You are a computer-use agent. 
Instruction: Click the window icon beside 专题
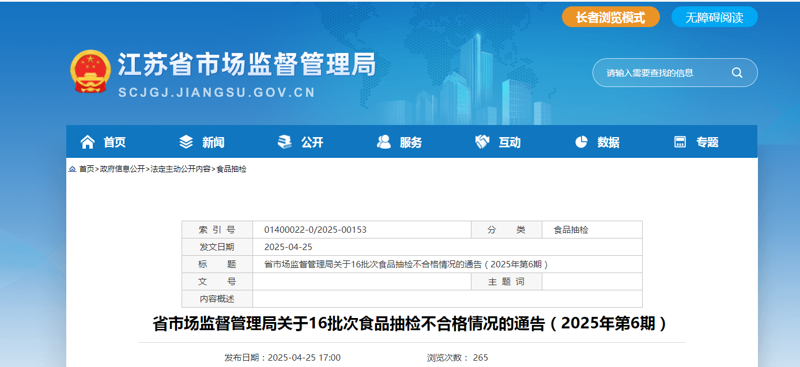(x=680, y=142)
